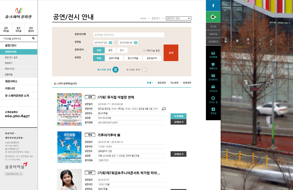
Task: Expand 그룹사바로가기 dropdown
Action: pyautogui.click(x=14, y=174)
